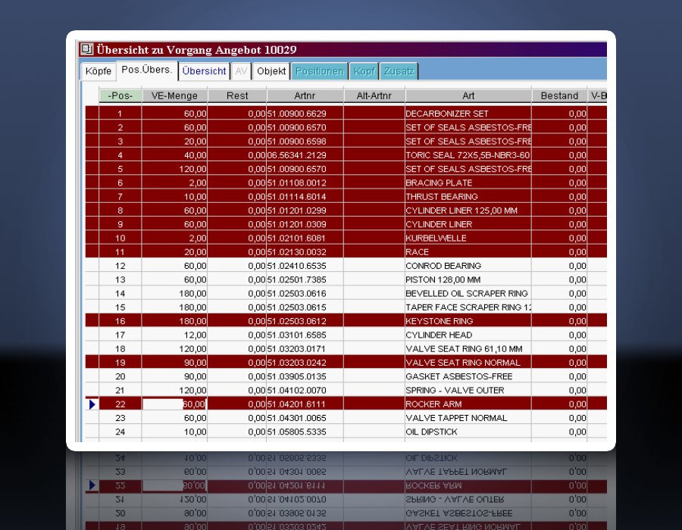
Task: Select the DECARBONIZER SET cell
Action: pos(468,114)
